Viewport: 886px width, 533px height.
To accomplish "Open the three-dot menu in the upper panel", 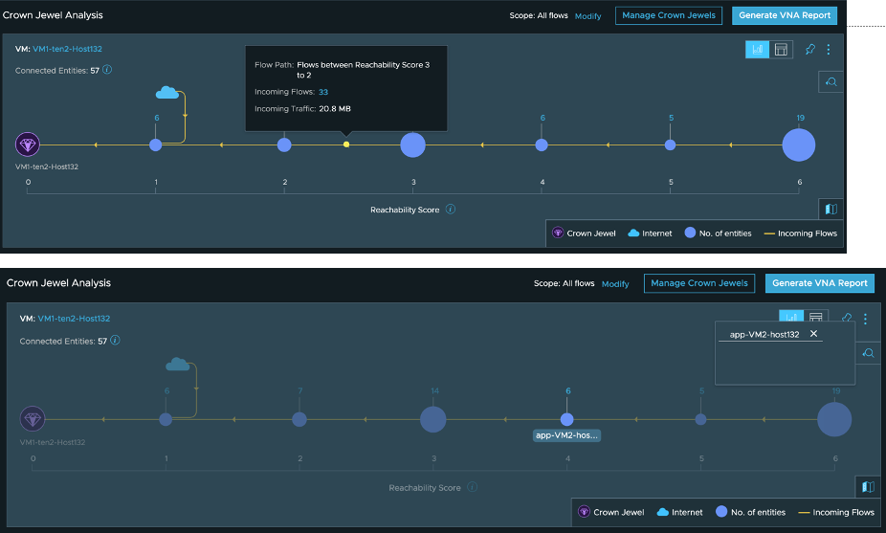I will coord(829,50).
